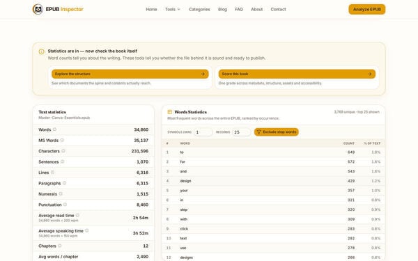Show info for Punctuation statistic
Image resolution: width=418 pixels, height=261 pixels.
[x=65, y=205]
